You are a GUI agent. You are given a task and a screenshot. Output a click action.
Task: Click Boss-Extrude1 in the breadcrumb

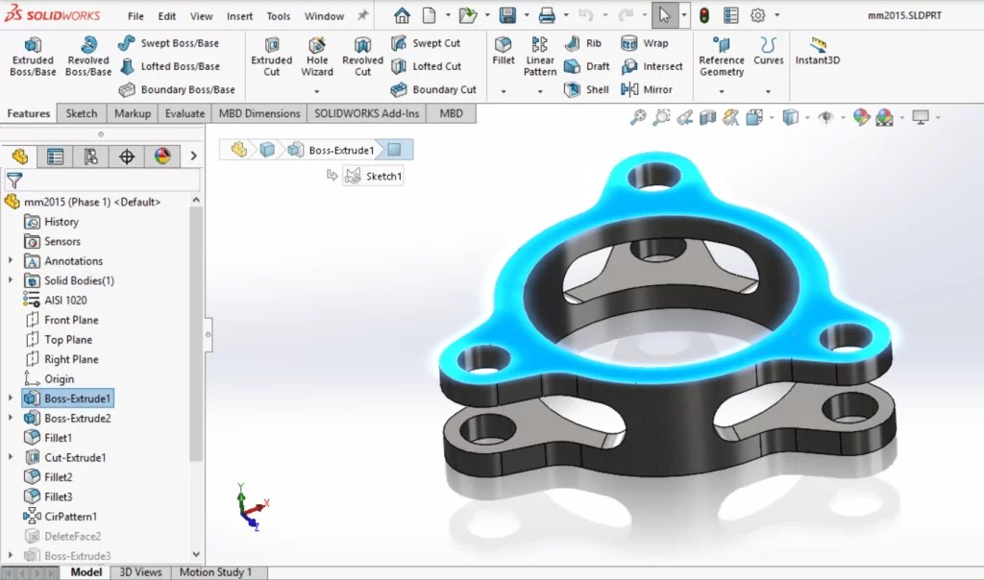332,150
